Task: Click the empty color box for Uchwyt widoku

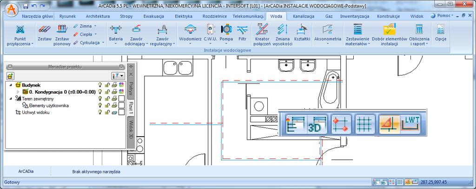Action: pos(121,112)
